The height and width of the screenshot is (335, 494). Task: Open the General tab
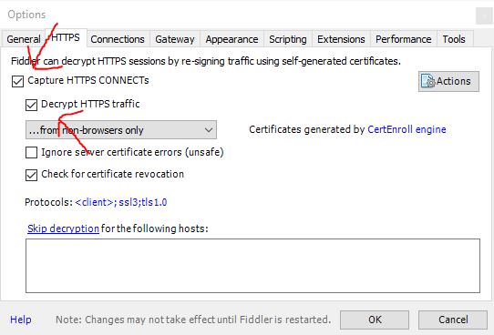[x=24, y=39]
